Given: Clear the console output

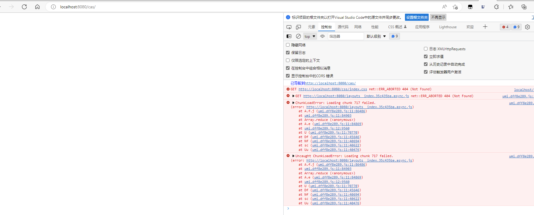Looking at the screenshot, I should tap(298, 36).
